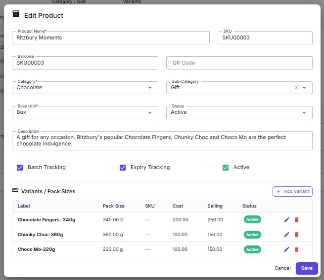Viewport: 324px width, 280px height.
Task: Click the Active badge for Chunky Choc-360g
Action: pos(252,235)
